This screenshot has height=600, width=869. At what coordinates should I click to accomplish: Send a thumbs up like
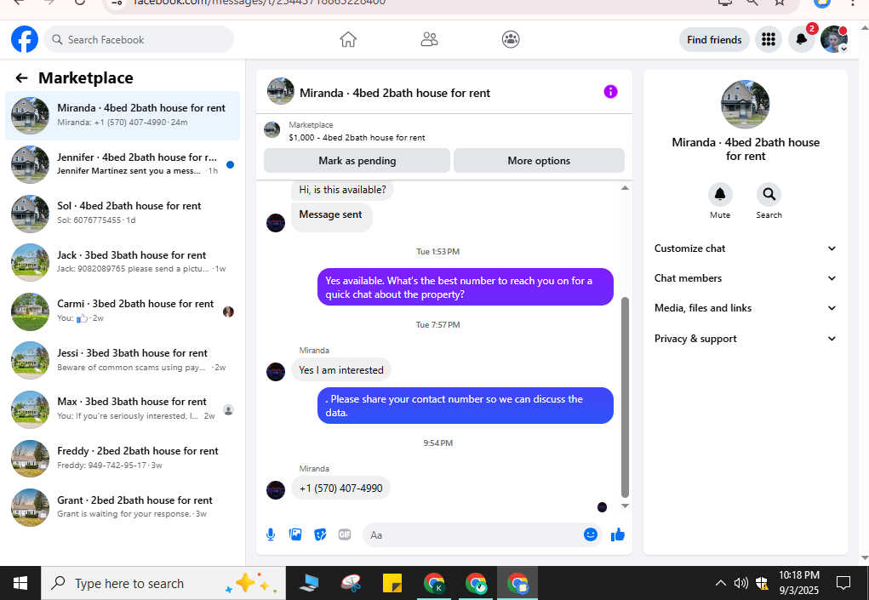click(x=618, y=534)
